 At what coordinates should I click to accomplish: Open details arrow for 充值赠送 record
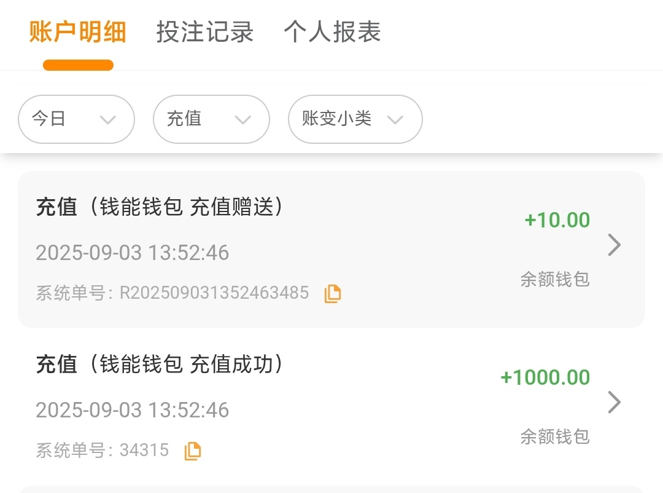(614, 245)
